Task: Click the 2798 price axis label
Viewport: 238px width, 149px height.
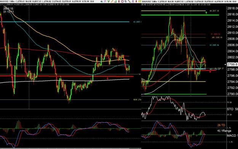Action: tap(232, 70)
